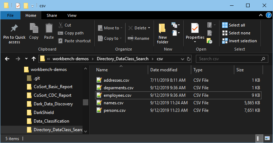Select the addresses.csv file
273x143 pixels.
178,80
